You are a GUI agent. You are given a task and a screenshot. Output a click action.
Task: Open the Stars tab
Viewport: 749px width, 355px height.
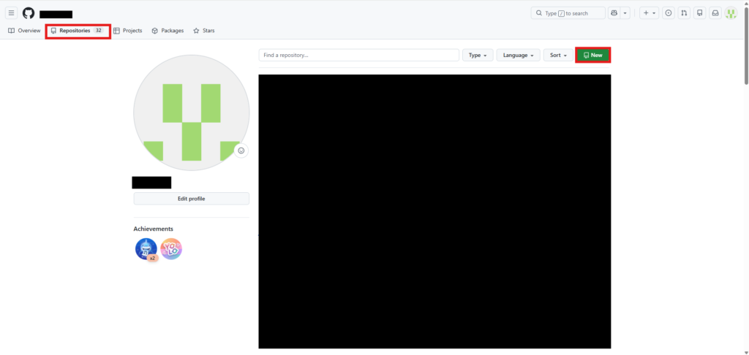point(204,31)
